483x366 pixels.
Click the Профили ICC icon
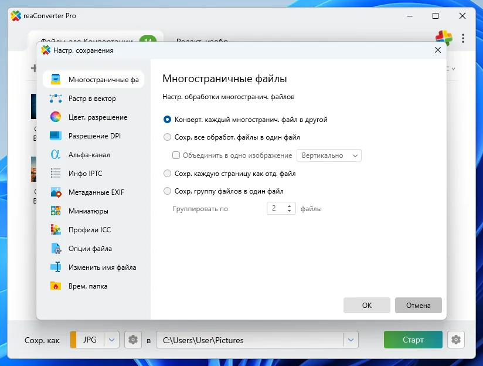[56, 230]
